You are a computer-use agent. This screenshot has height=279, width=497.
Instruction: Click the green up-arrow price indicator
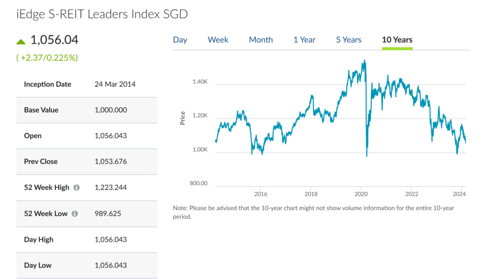(21, 41)
